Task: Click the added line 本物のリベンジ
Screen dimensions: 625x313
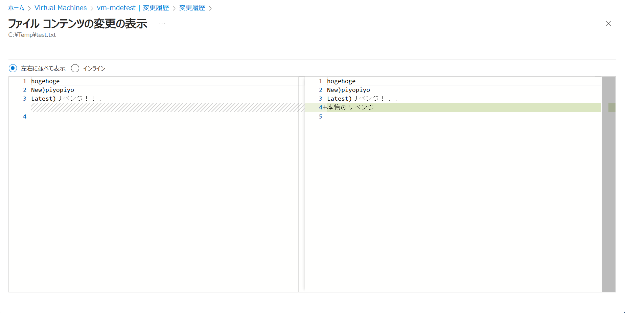Action: pos(350,107)
